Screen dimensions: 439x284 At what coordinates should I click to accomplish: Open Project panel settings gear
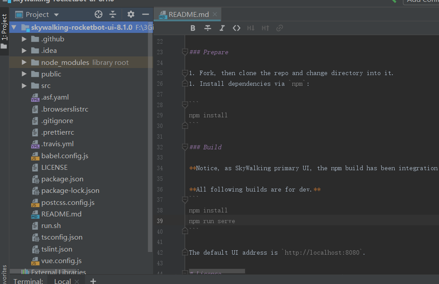pyautogui.click(x=131, y=14)
